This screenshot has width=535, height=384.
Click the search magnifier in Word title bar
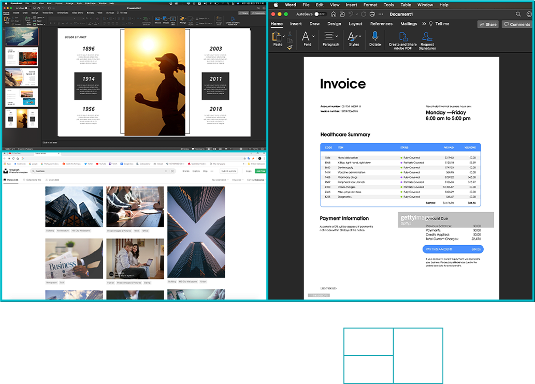coord(518,14)
